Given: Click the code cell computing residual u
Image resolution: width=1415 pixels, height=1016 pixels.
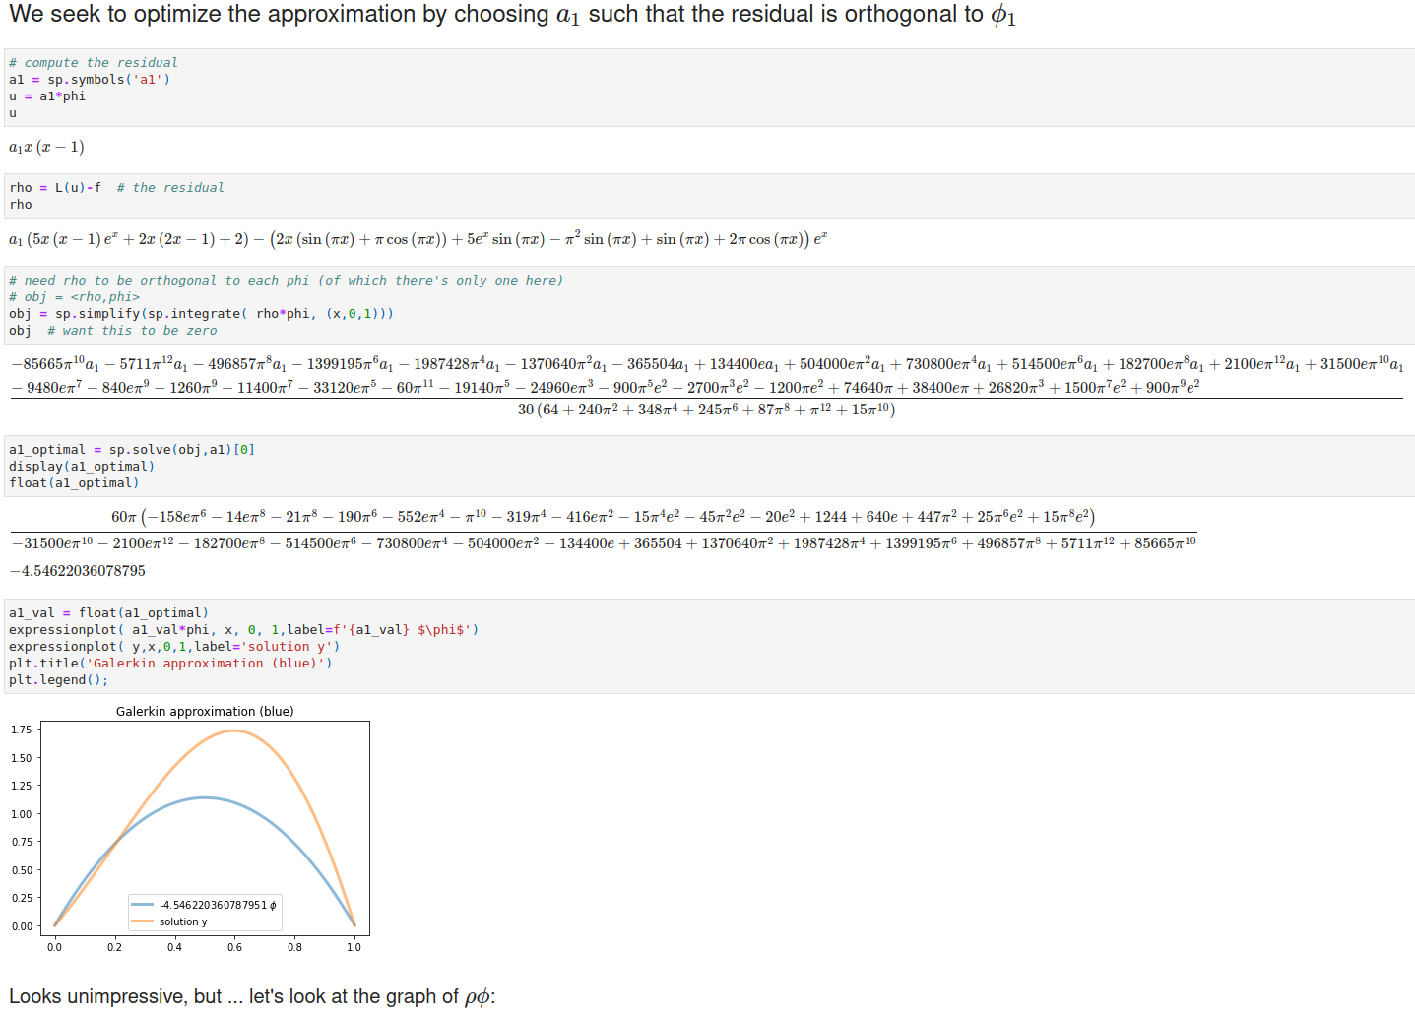Looking at the screenshot, I should (x=709, y=88).
